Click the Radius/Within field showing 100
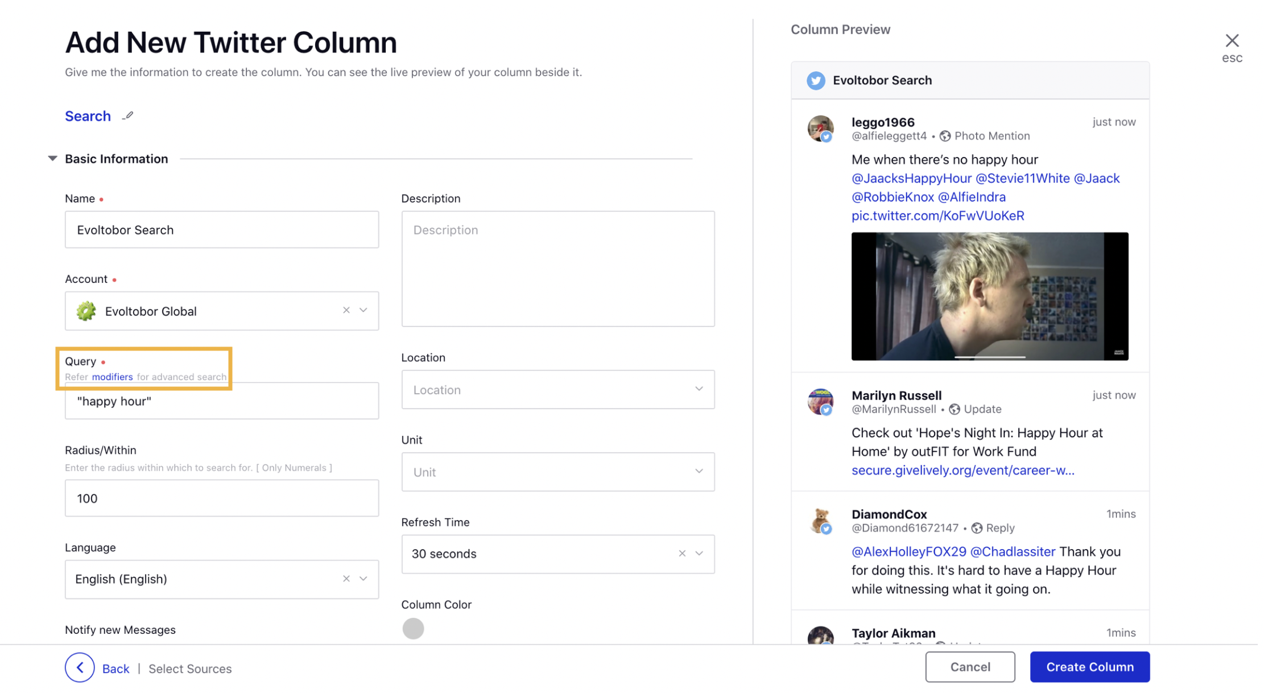This screenshot has height=693, width=1264. coord(222,498)
